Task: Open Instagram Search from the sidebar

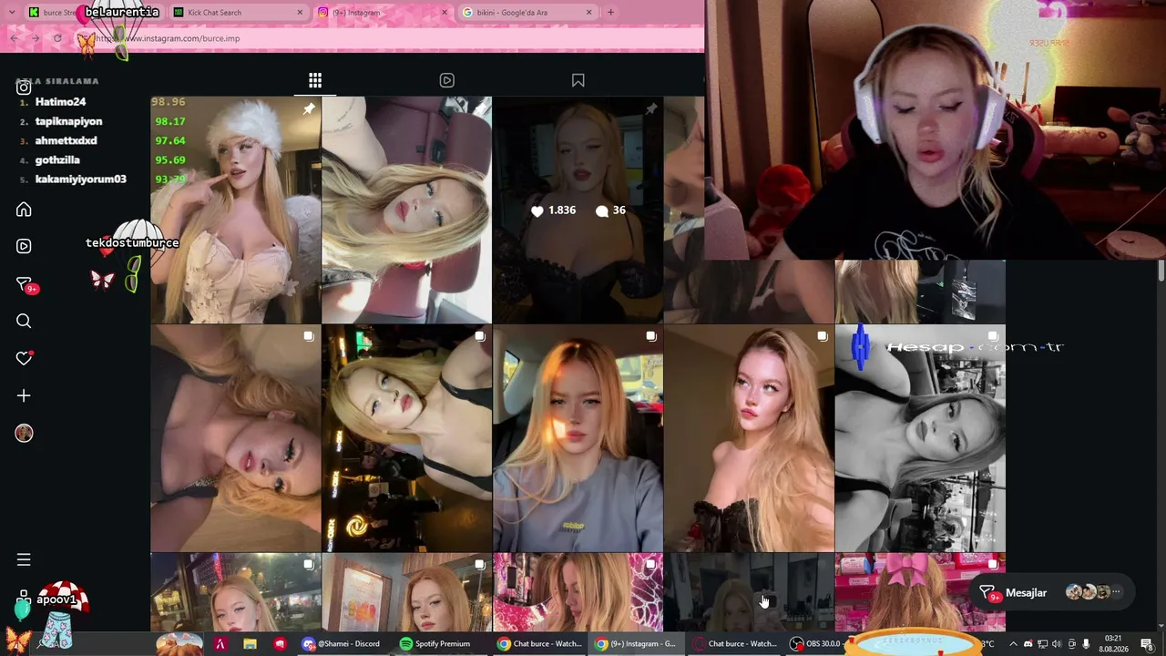Action: pos(24,321)
